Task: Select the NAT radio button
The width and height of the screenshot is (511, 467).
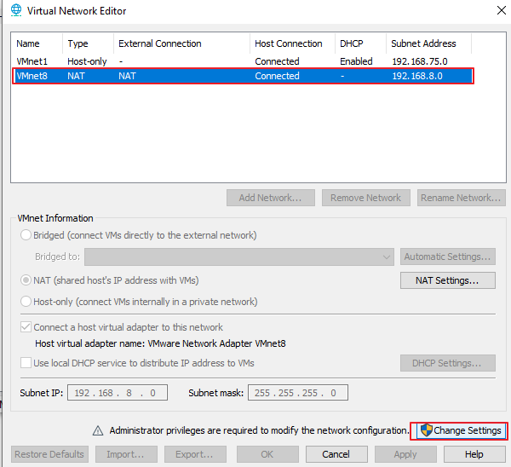Action: tap(26, 280)
